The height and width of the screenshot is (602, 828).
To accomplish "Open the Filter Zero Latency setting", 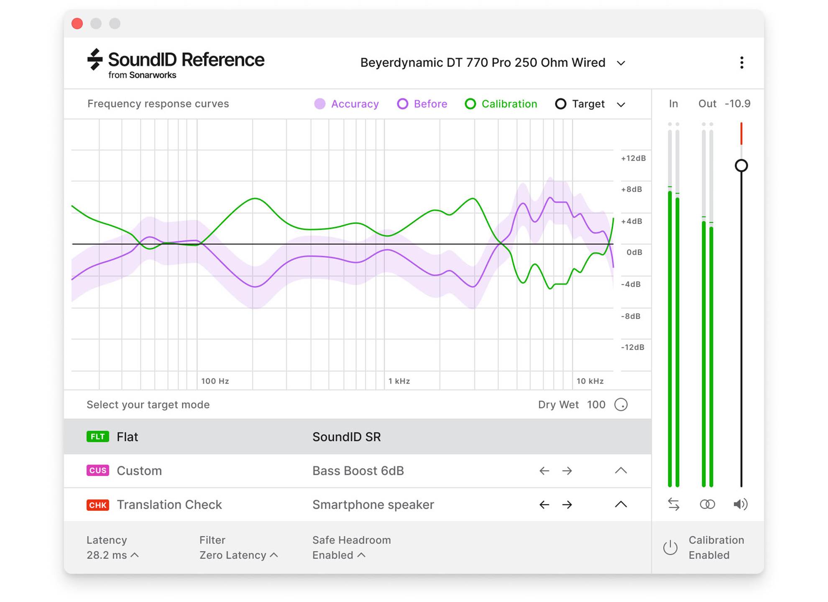I will click(x=238, y=555).
